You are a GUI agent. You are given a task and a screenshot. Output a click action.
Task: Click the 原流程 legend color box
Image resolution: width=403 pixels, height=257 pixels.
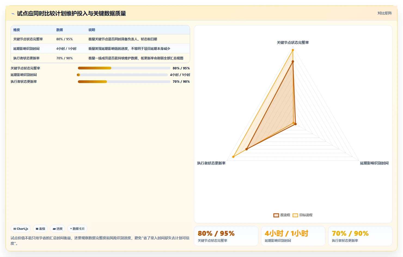276,215
